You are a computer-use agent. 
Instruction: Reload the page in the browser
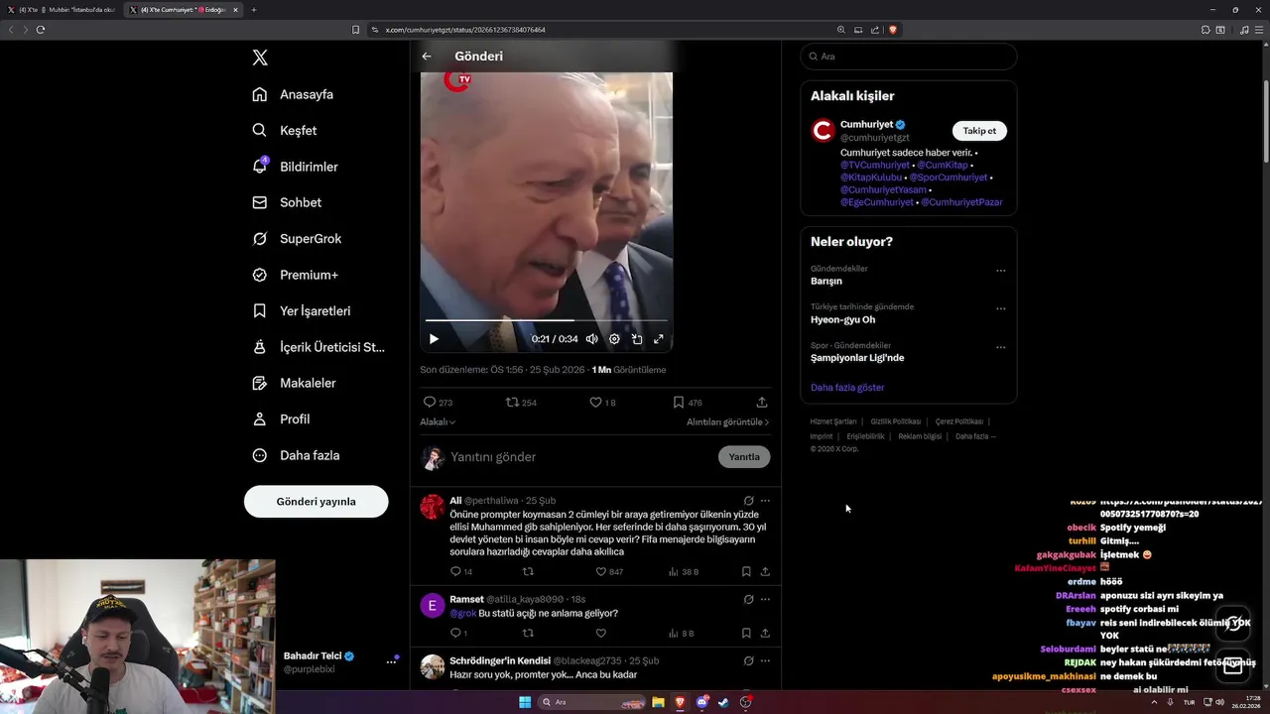coord(41,30)
